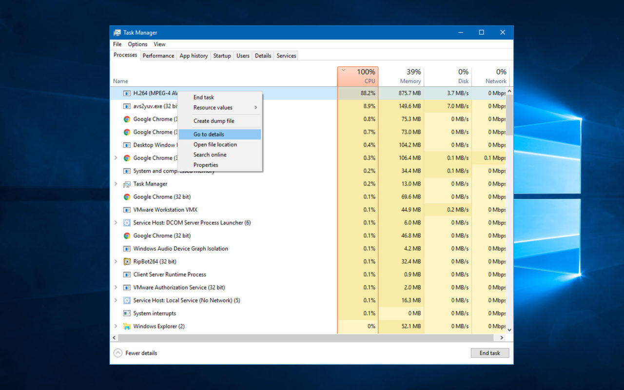
Task: Switch to the Startup tab
Action: point(222,56)
